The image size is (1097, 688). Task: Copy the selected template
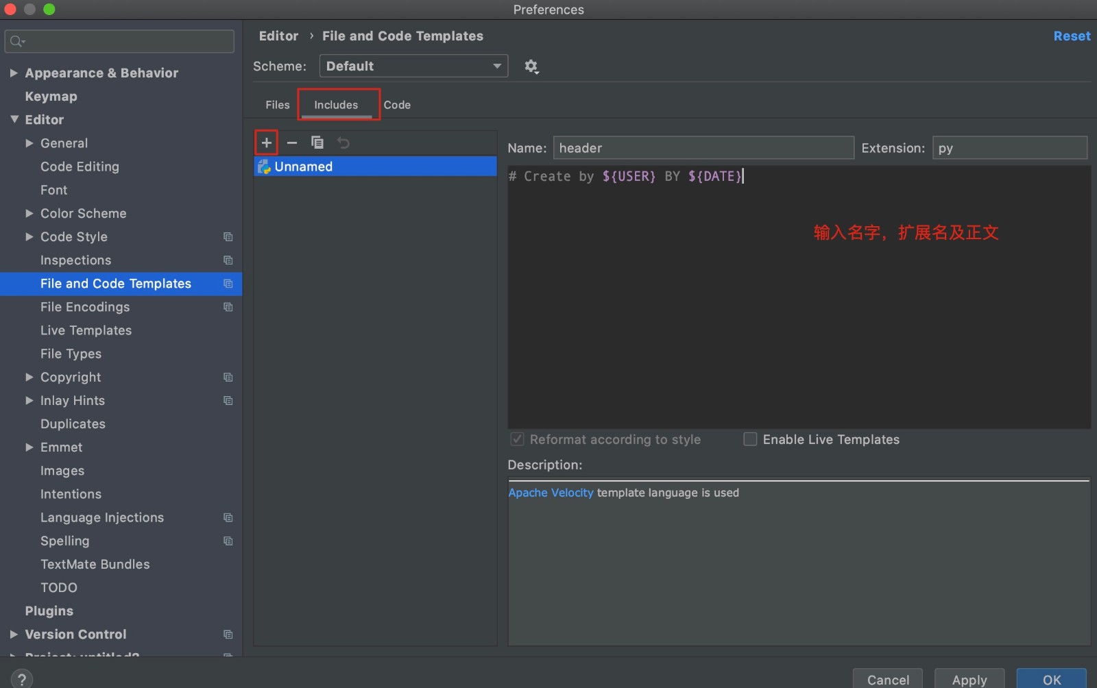tap(317, 143)
